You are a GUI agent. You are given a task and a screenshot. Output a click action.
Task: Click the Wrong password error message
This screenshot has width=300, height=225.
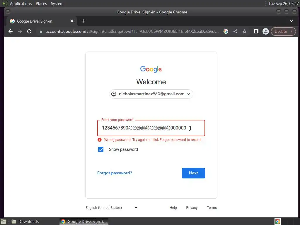(153, 140)
